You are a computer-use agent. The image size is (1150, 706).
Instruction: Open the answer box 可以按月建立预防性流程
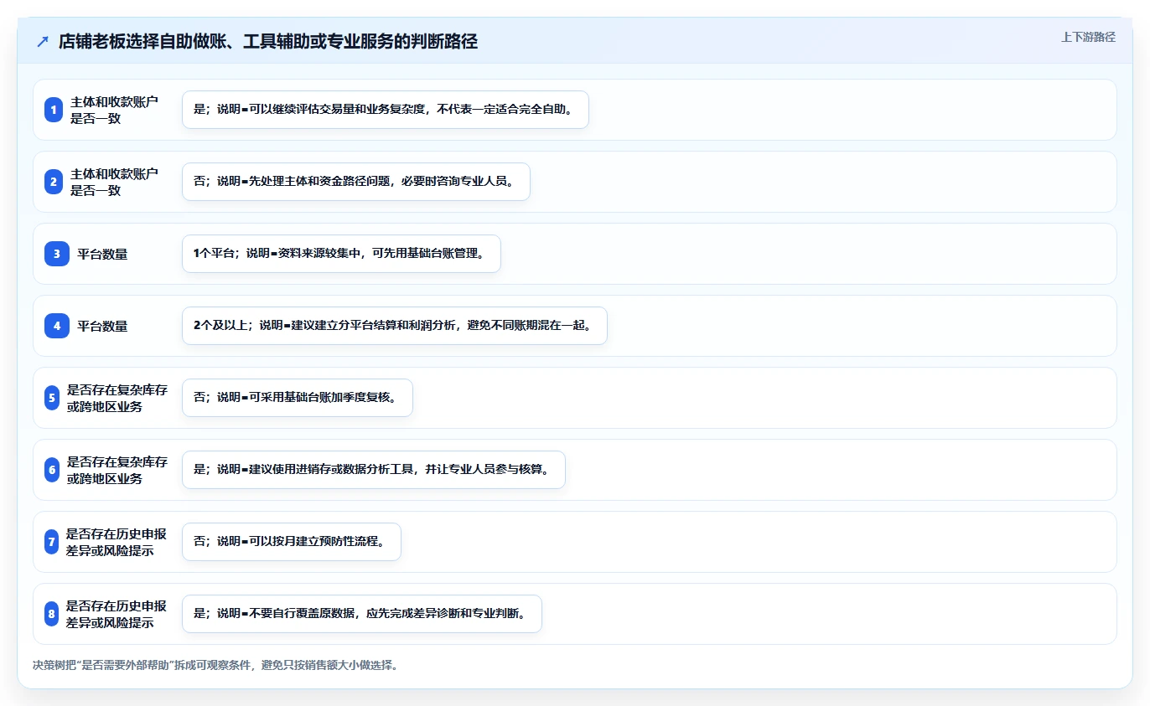click(292, 542)
